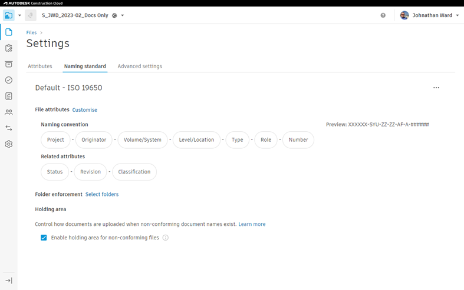Click the Select folders link
The image size is (464, 290).
click(102, 194)
